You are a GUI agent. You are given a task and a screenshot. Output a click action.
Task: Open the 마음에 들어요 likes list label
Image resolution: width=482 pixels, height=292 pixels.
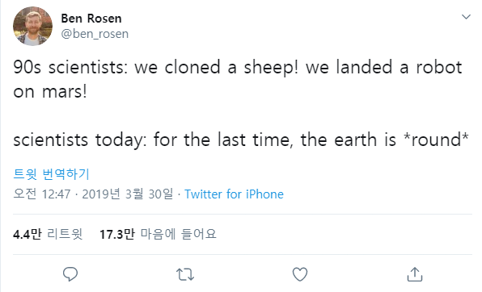tap(179, 235)
